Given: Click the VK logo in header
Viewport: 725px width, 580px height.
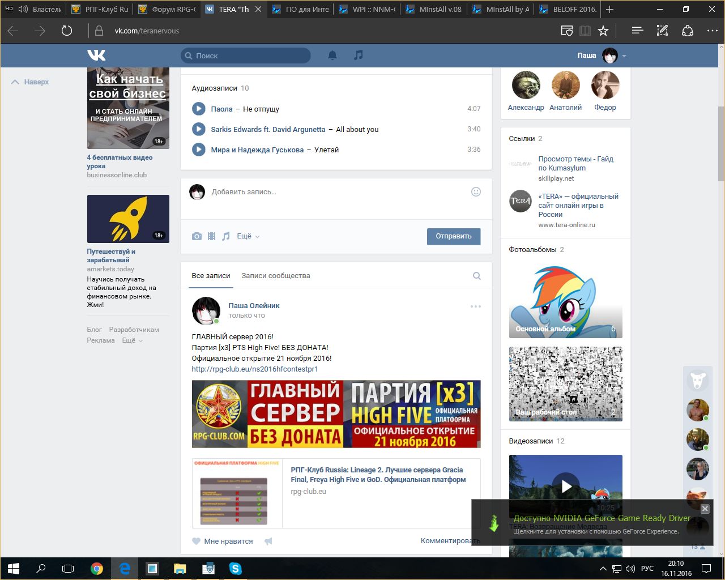Looking at the screenshot, I should point(96,55).
